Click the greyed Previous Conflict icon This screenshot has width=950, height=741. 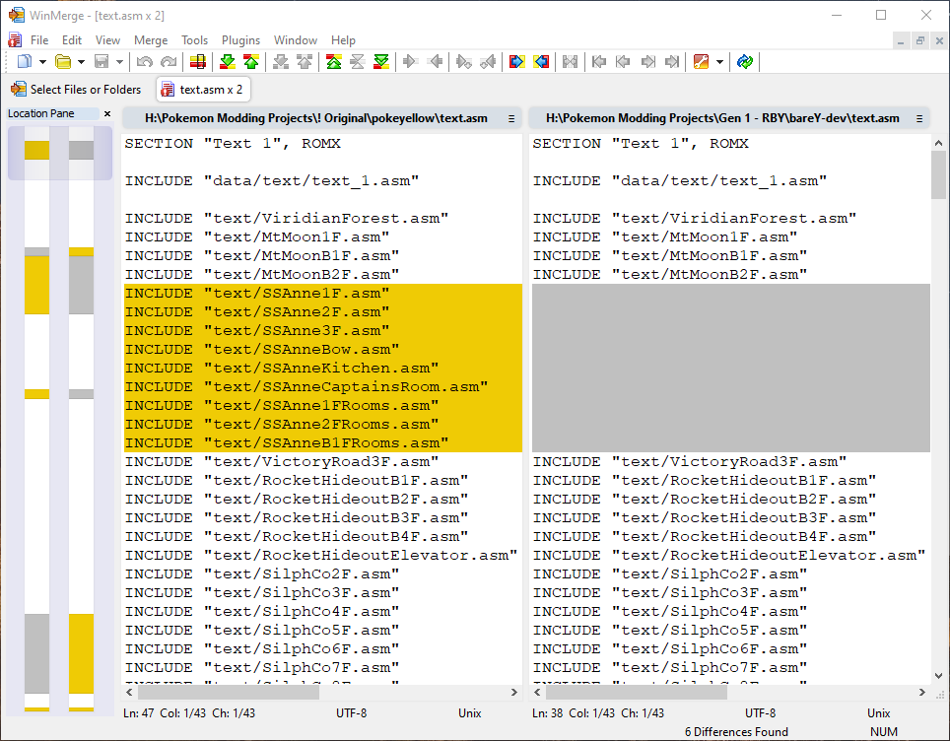click(305, 61)
